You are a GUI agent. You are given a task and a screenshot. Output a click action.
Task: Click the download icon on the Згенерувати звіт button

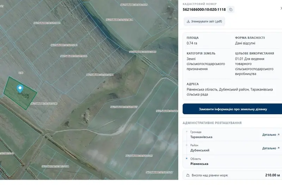tap(188, 21)
